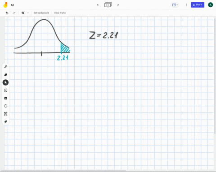Select the teal 2.21 label

click(x=63, y=58)
